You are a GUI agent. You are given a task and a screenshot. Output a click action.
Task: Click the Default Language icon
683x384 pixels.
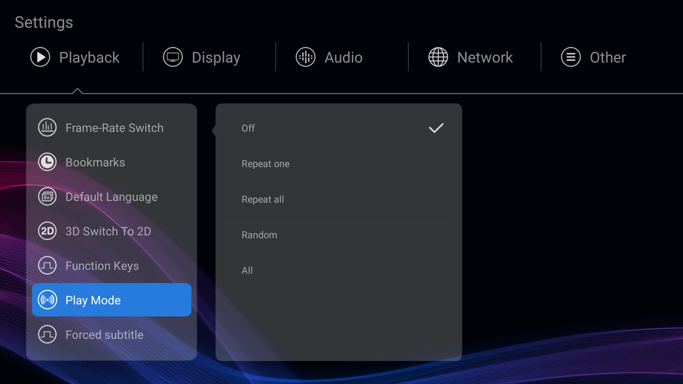[47, 197]
